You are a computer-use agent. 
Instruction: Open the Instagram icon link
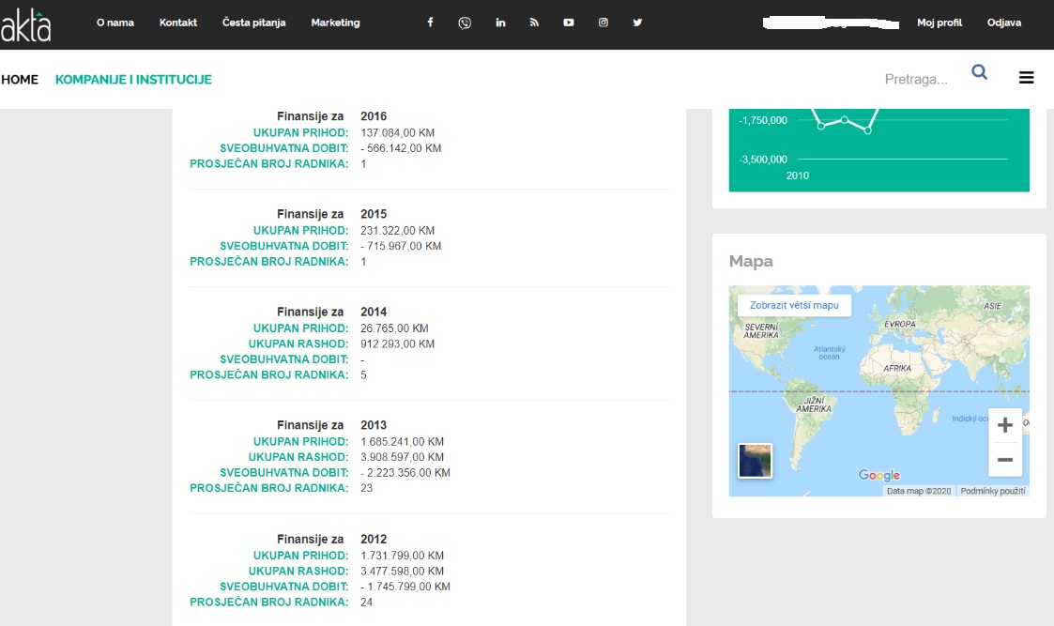[603, 23]
